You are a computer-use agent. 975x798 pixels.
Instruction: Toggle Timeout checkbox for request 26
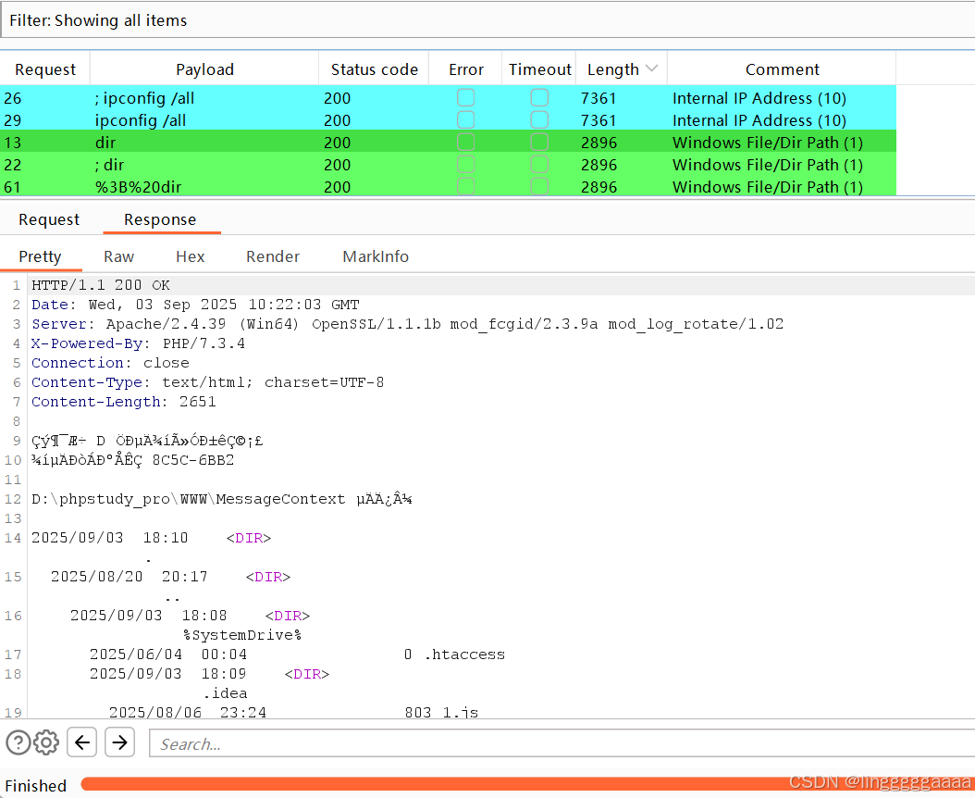coord(539,98)
